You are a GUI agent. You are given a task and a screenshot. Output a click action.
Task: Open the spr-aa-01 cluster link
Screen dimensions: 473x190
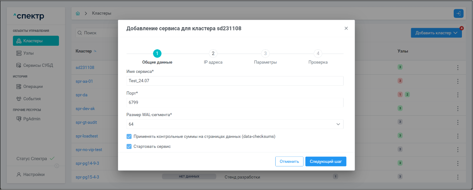coord(84,81)
